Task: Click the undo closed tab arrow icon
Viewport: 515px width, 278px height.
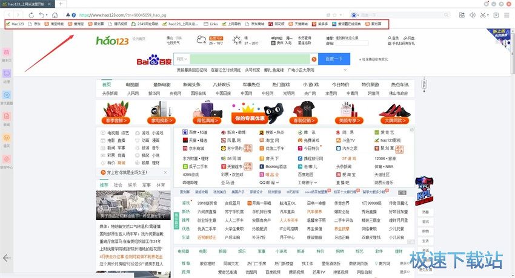Action: click(x=41, y=15)
